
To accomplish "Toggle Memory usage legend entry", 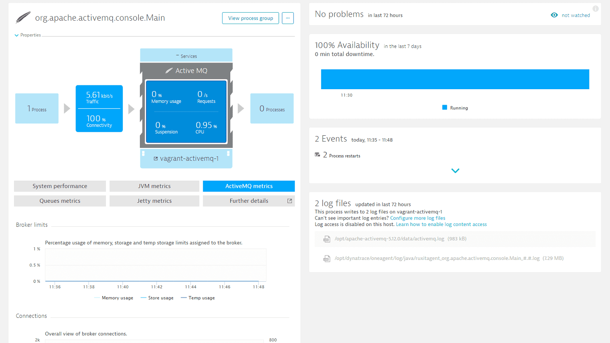I will click(114, 298).
